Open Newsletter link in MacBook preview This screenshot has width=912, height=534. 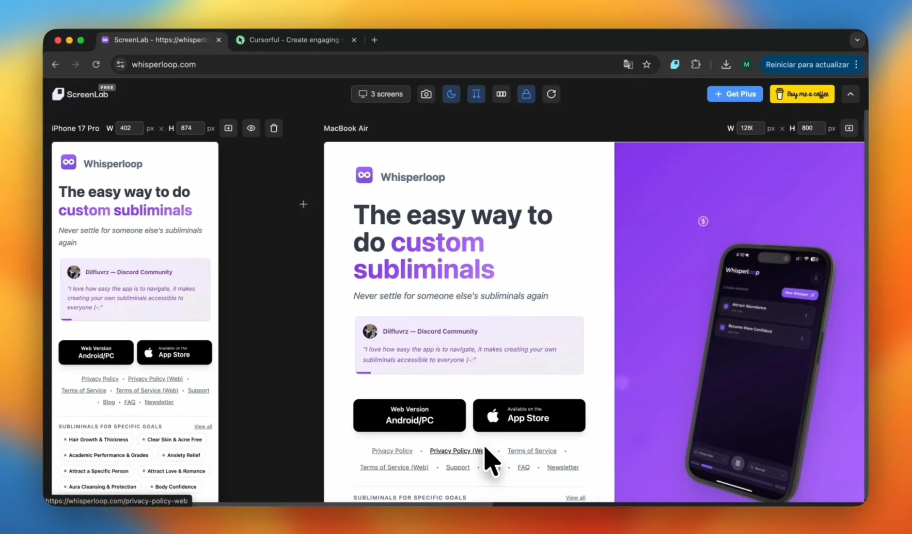point(563,467)
